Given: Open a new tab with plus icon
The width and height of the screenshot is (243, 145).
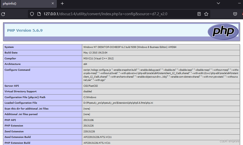Looking at the screenshot, I should pyautogui.click(x=62, y=3).
